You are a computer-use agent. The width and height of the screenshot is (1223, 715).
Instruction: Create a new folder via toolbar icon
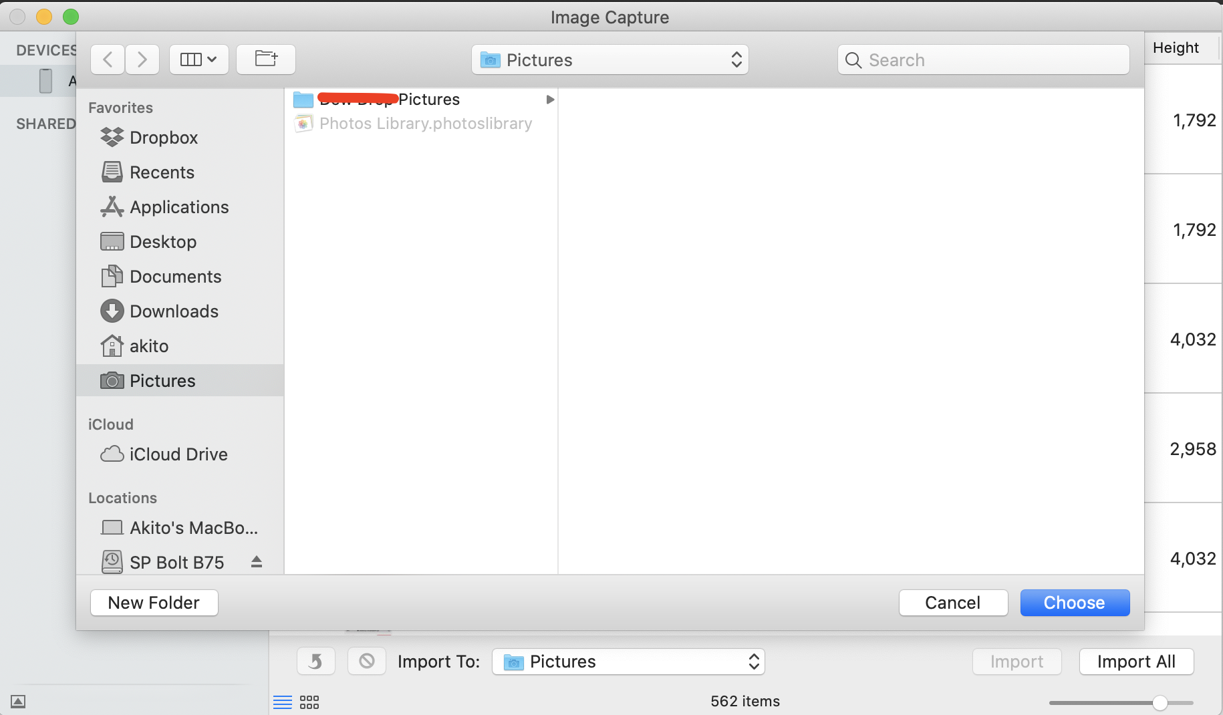[266, 60]
